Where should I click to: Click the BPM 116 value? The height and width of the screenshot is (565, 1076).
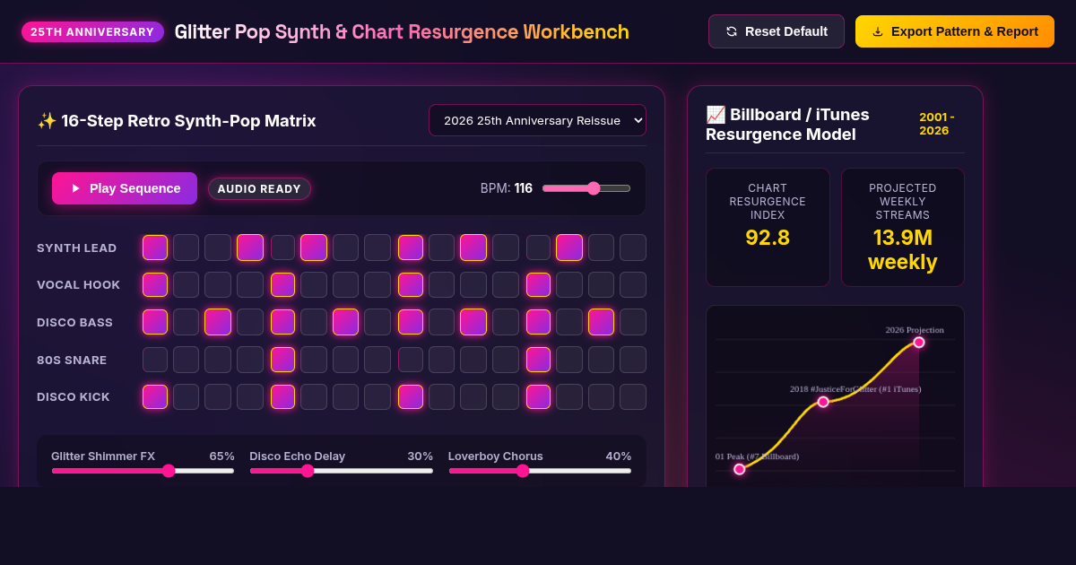point(524,188)
